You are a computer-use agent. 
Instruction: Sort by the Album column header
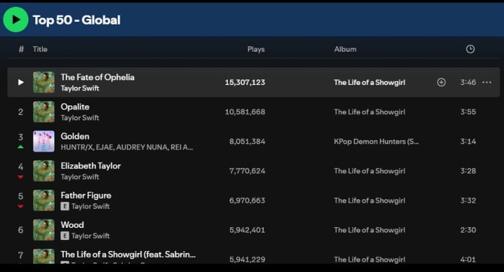345,49
